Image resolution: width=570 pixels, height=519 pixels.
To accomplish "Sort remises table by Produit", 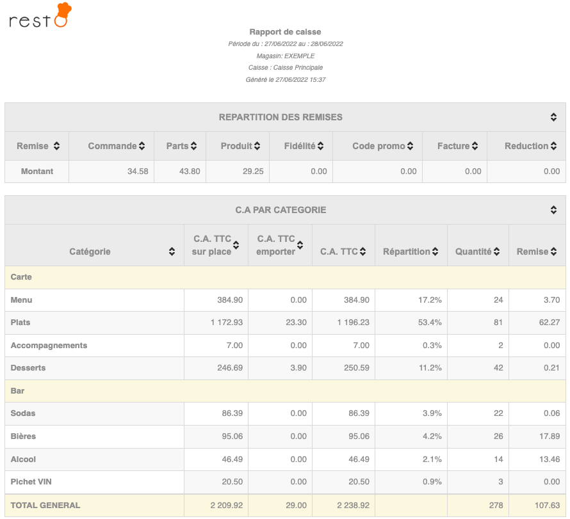I will pos(257,147).
